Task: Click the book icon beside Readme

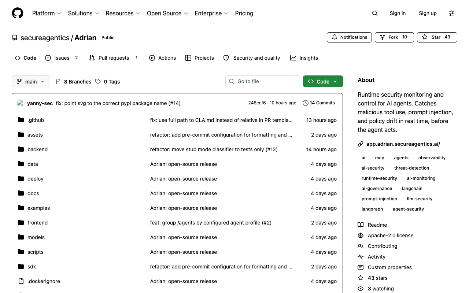Action: (x=361, y=225)
